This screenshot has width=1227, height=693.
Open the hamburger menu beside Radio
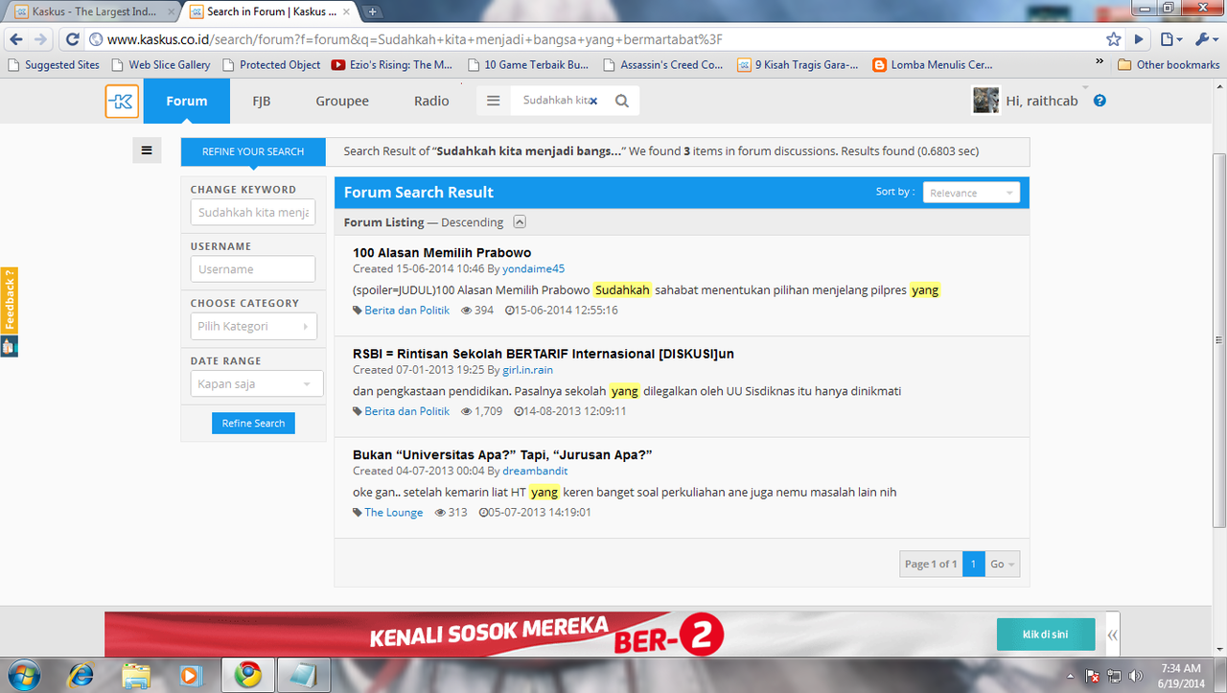(x=493, y=101)
